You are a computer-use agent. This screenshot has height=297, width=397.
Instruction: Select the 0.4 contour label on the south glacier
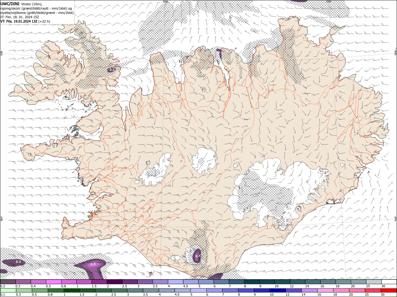(x=198, y=256)
